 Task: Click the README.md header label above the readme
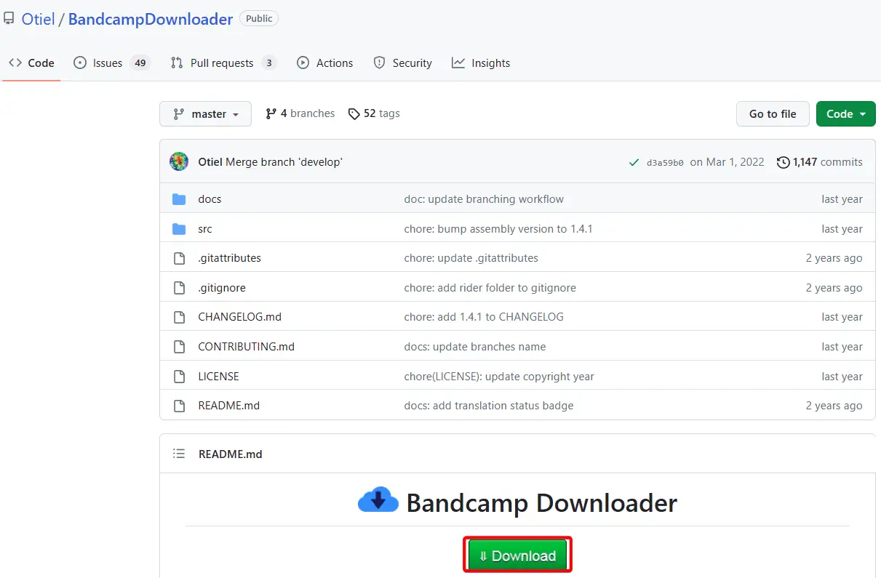pyautogui.click(x=230, y=454)
